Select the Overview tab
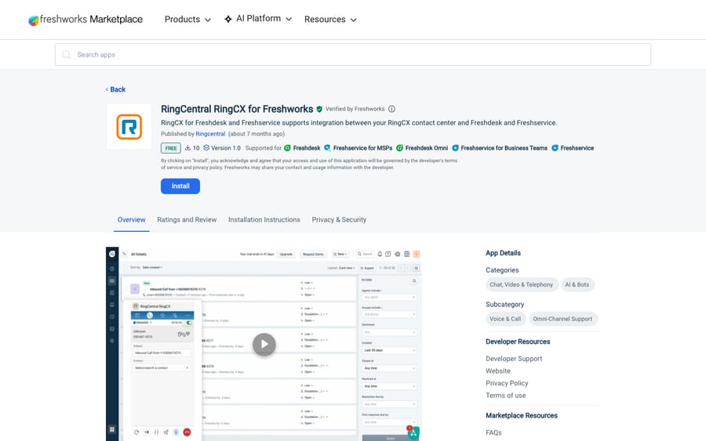 (132, 220)
